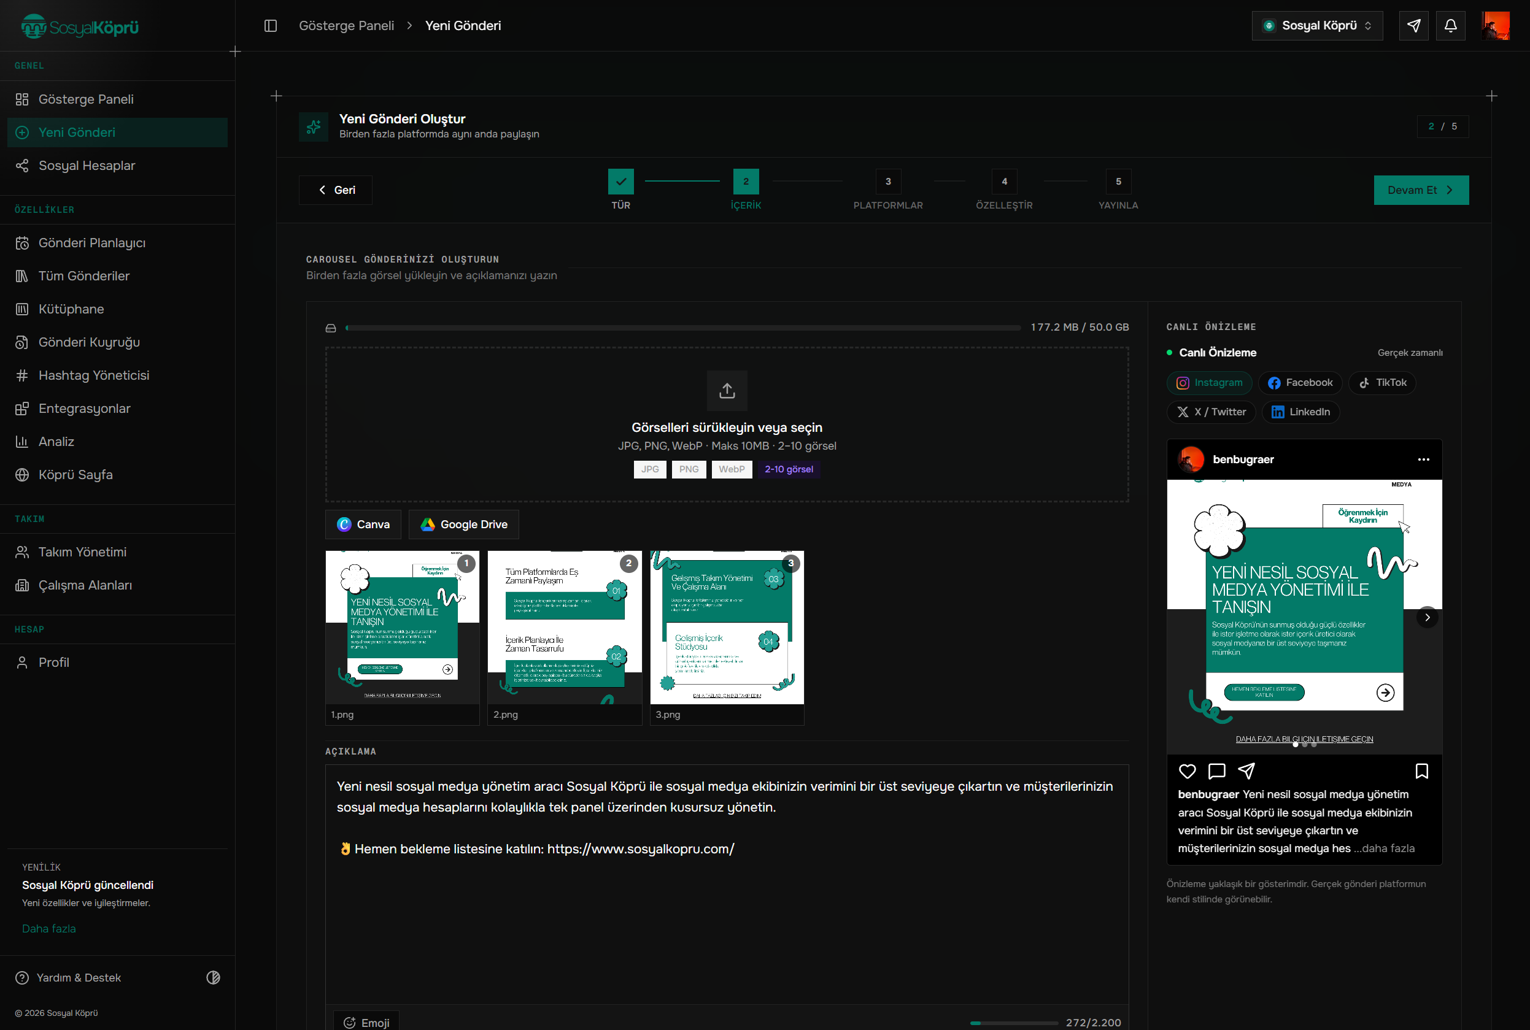Open Gösterge Paneli in sidebar
Image resolution: width=1530 pixels, height=1030 pixels.
[118, 99]
